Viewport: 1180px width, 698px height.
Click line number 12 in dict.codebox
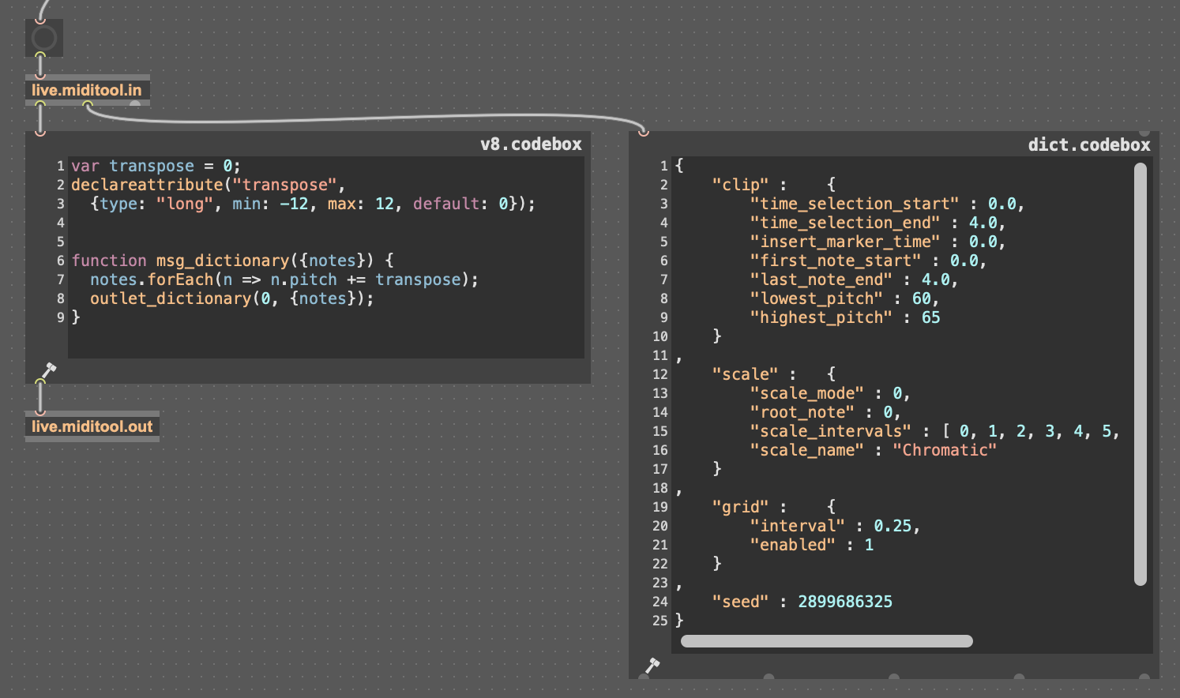click(x=660, y=374)
